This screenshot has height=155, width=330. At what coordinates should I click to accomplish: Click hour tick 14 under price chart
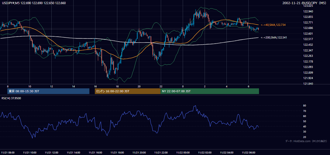coord(74,86)
